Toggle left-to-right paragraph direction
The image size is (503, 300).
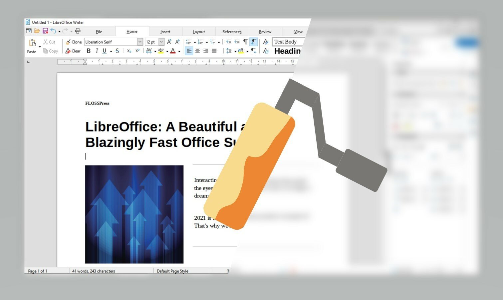[254, 42]
